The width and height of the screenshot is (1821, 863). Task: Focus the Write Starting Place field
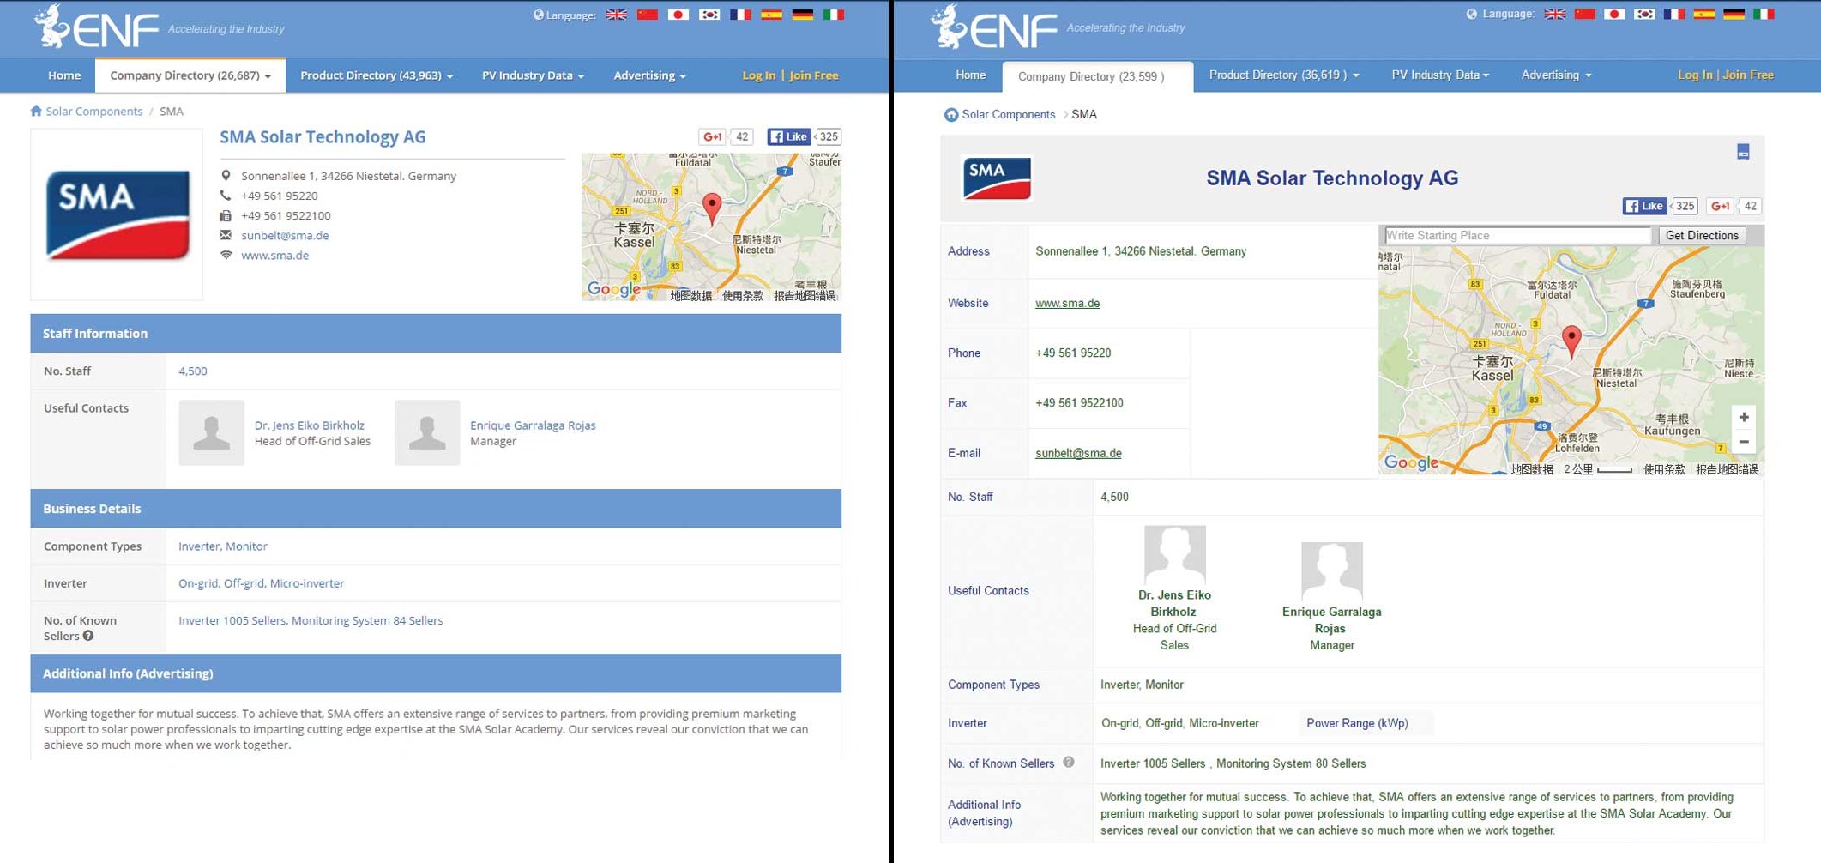[1516, 235]
